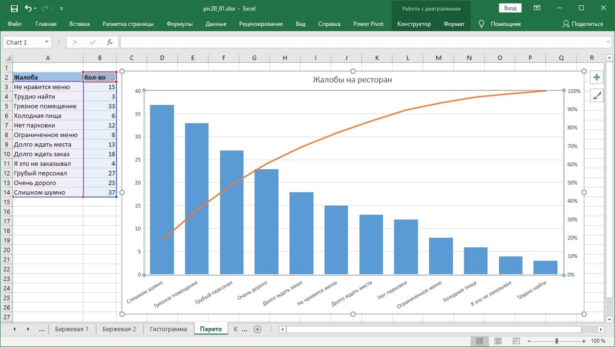Click the horizontal scrollbar right arrow
Viewport: 615px width, 347px height.
point(601,329)
